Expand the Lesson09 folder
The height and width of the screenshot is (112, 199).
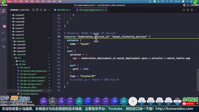pyautogui.click(x=20, y=21)
